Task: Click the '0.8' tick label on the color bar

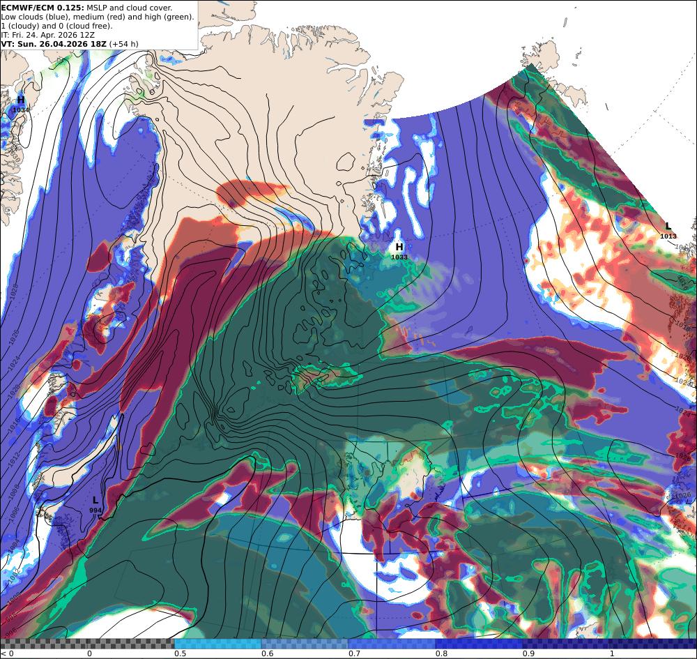Action: pyautogui.click(x=441, y=653)
